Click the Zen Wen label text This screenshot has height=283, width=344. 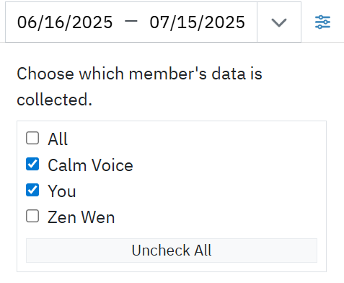(81, 217)
